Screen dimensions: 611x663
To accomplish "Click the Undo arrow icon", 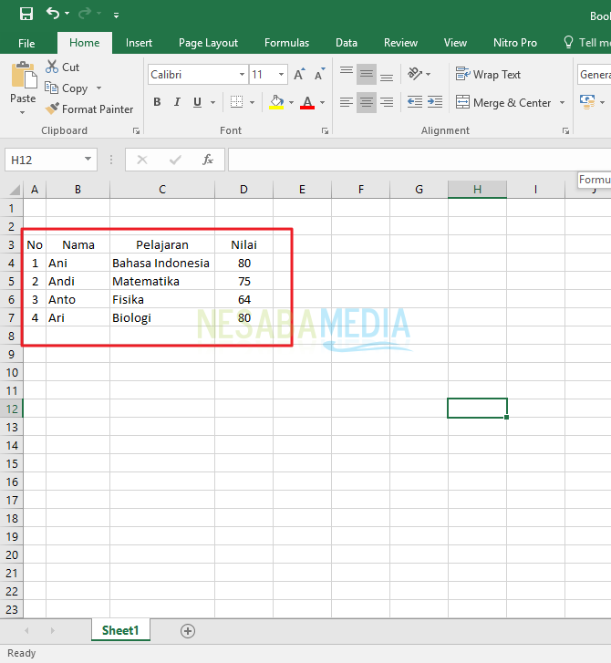I will (53, 14).
